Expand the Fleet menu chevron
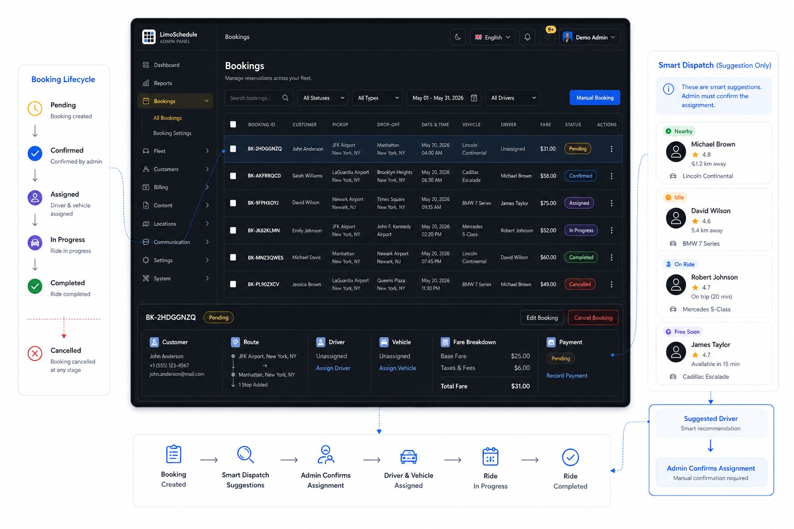Screen dimensions: 794x529 pos(207,151)
